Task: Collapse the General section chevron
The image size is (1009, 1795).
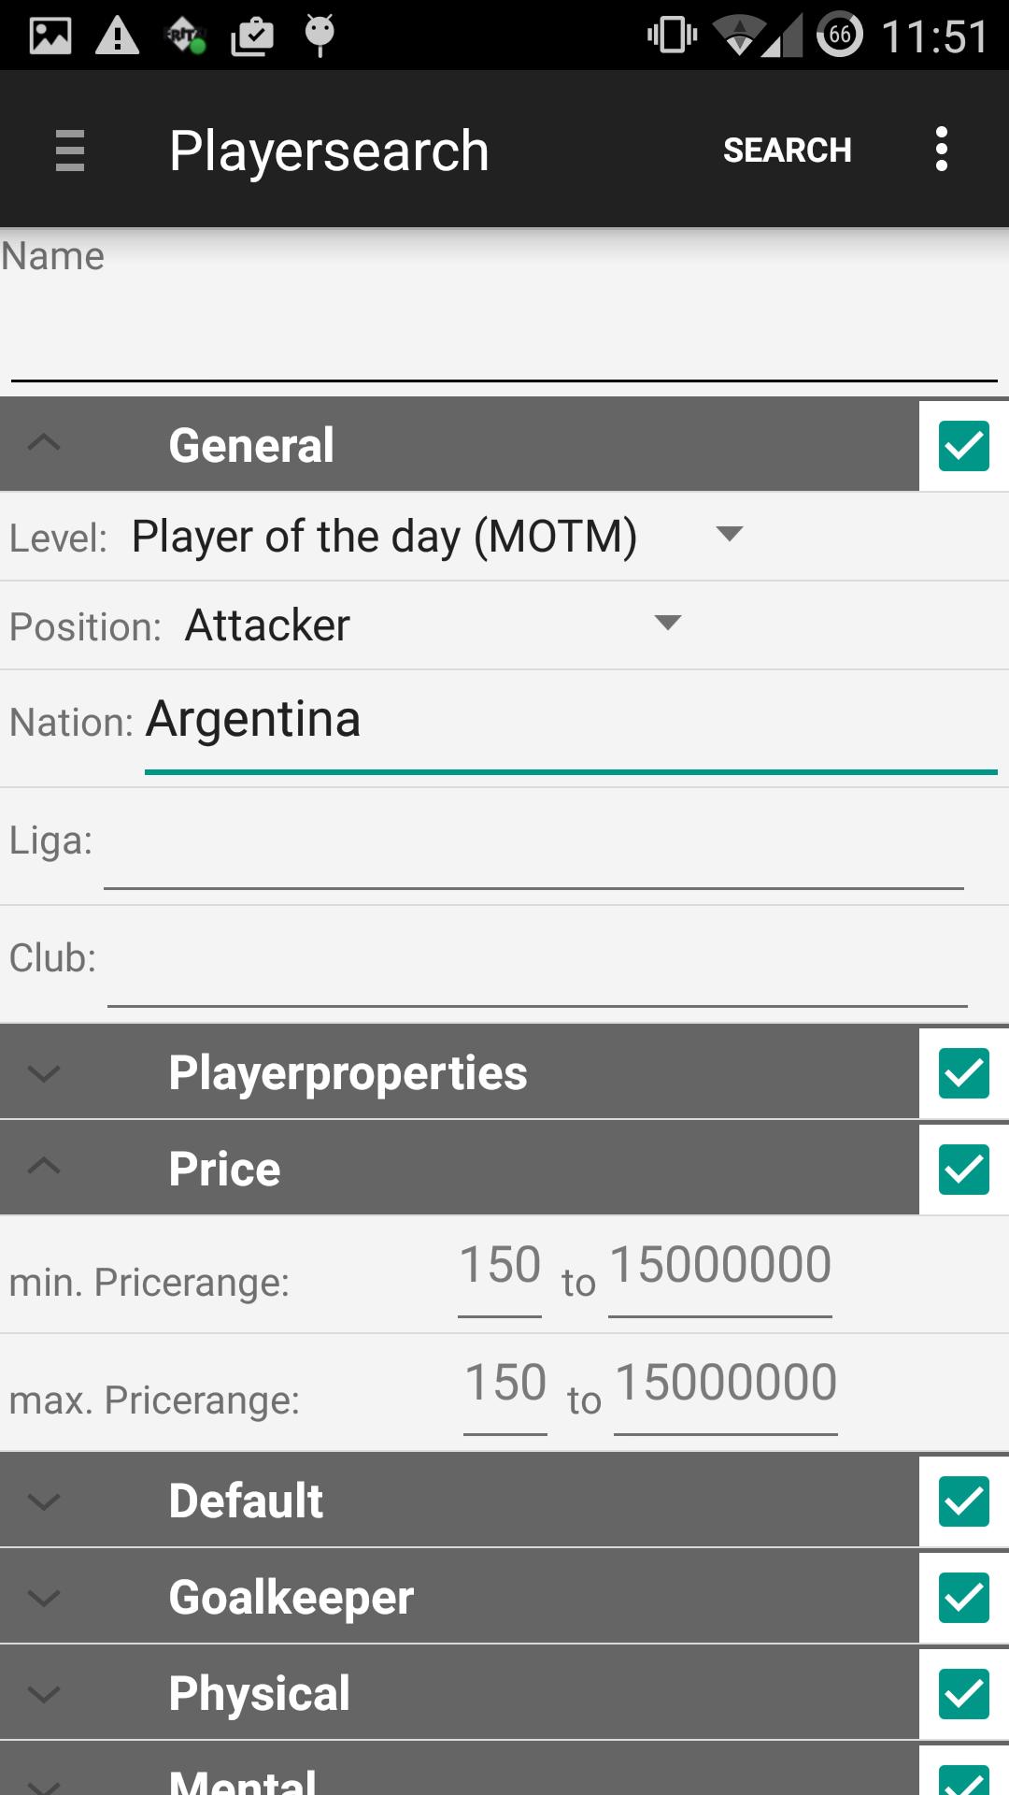Action: point(44,444)
